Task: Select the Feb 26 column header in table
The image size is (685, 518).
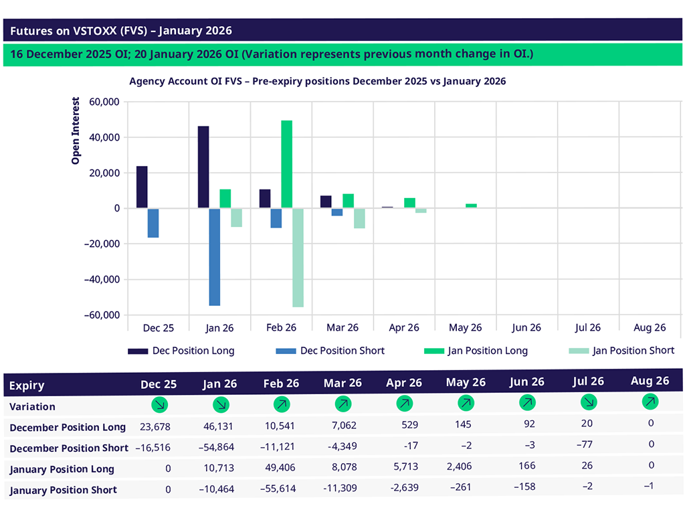Action: 282,383
